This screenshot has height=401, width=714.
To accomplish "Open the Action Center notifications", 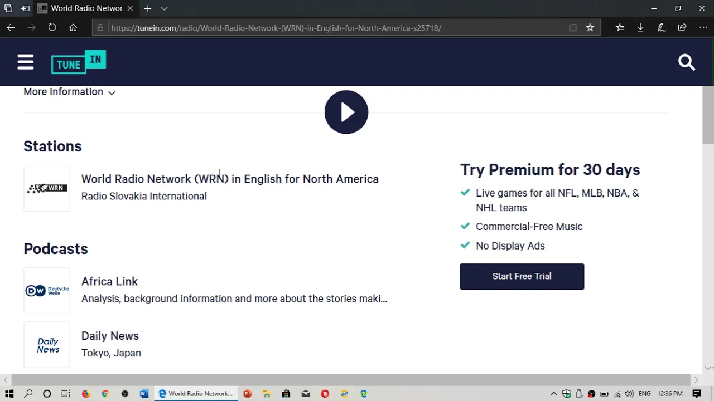I will tap(697, 394).
